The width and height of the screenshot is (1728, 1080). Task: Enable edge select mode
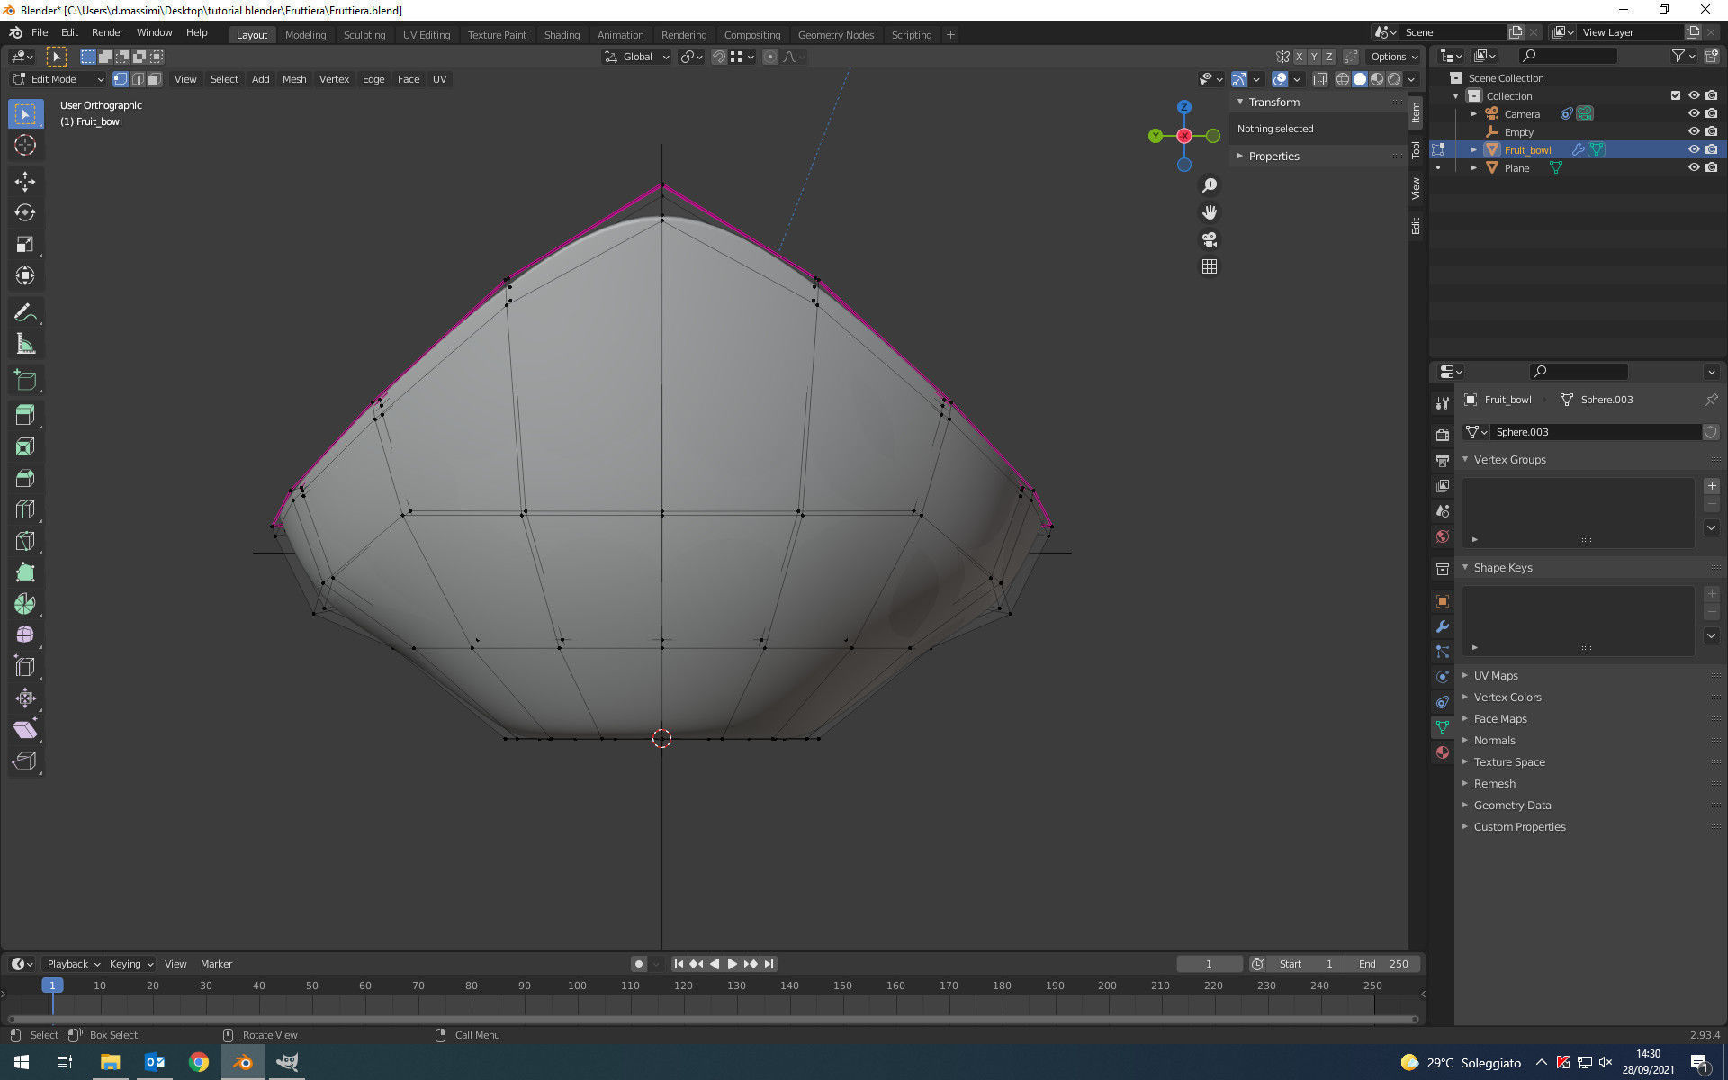(138, 79)
